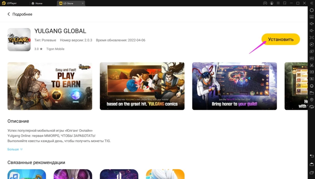The height and width of the screenshot is (179, 315).
Task: Open the third recommended app with fireworks icon
Action: coord(119,174)
